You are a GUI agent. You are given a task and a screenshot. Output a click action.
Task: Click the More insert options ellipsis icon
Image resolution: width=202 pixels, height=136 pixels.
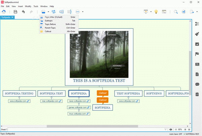(78, 12)
